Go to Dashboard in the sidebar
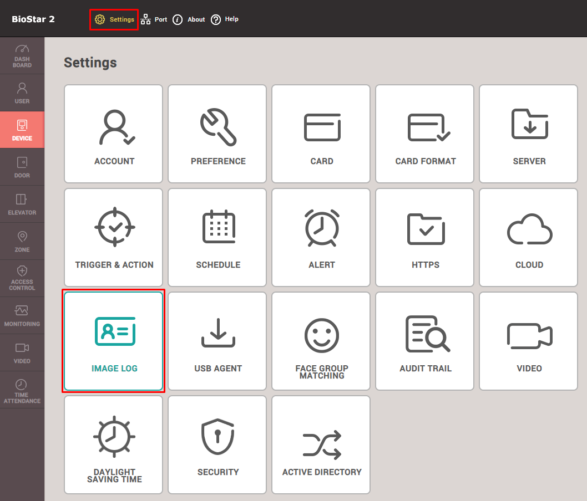 click(x=22, y=56)
